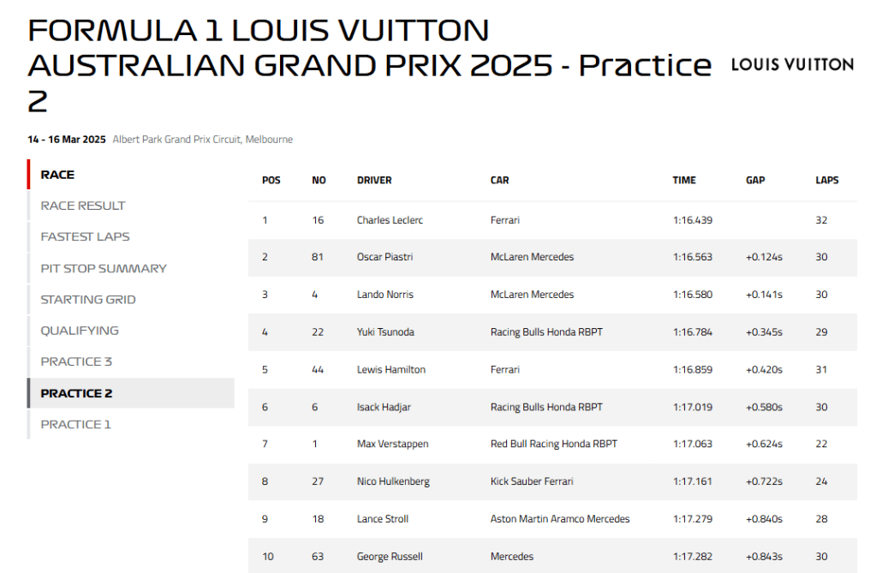The image size is (876, 573).
Task: Click Oscar Piastri's name
Action: pos(385,257)
